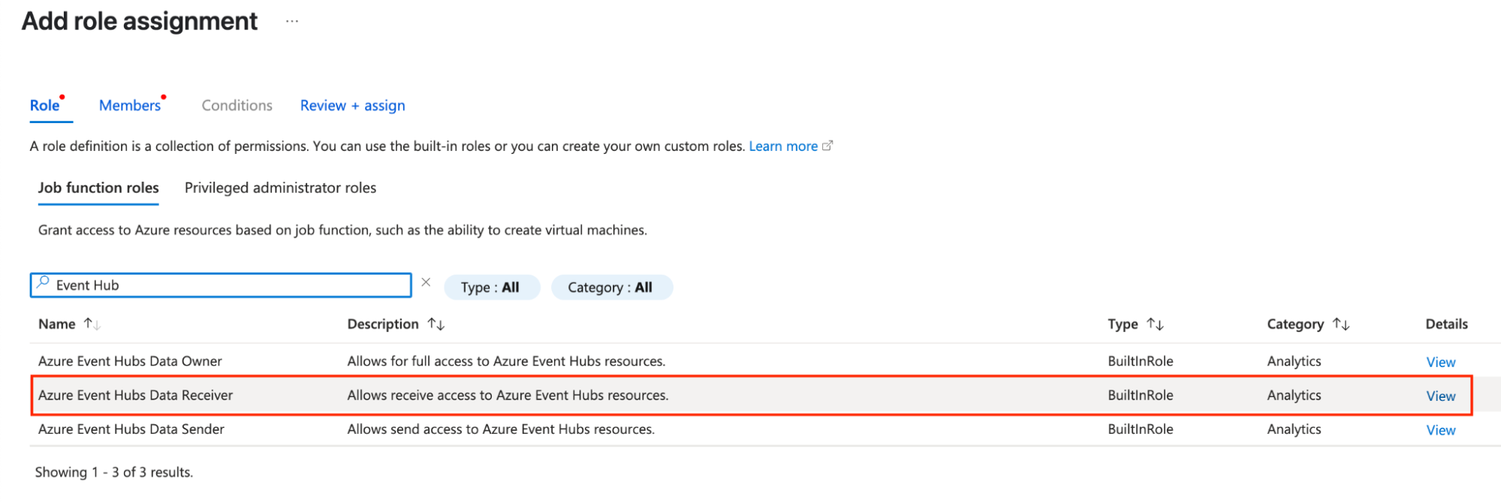Switch to the Members tab
1501x503 pixels.
[130, 106]
